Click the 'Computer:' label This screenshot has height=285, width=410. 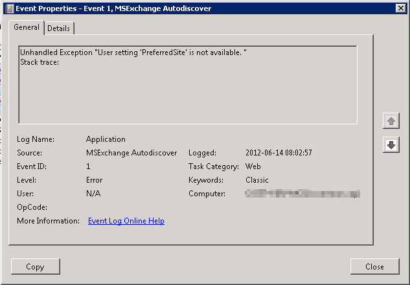tap(207, 194)
